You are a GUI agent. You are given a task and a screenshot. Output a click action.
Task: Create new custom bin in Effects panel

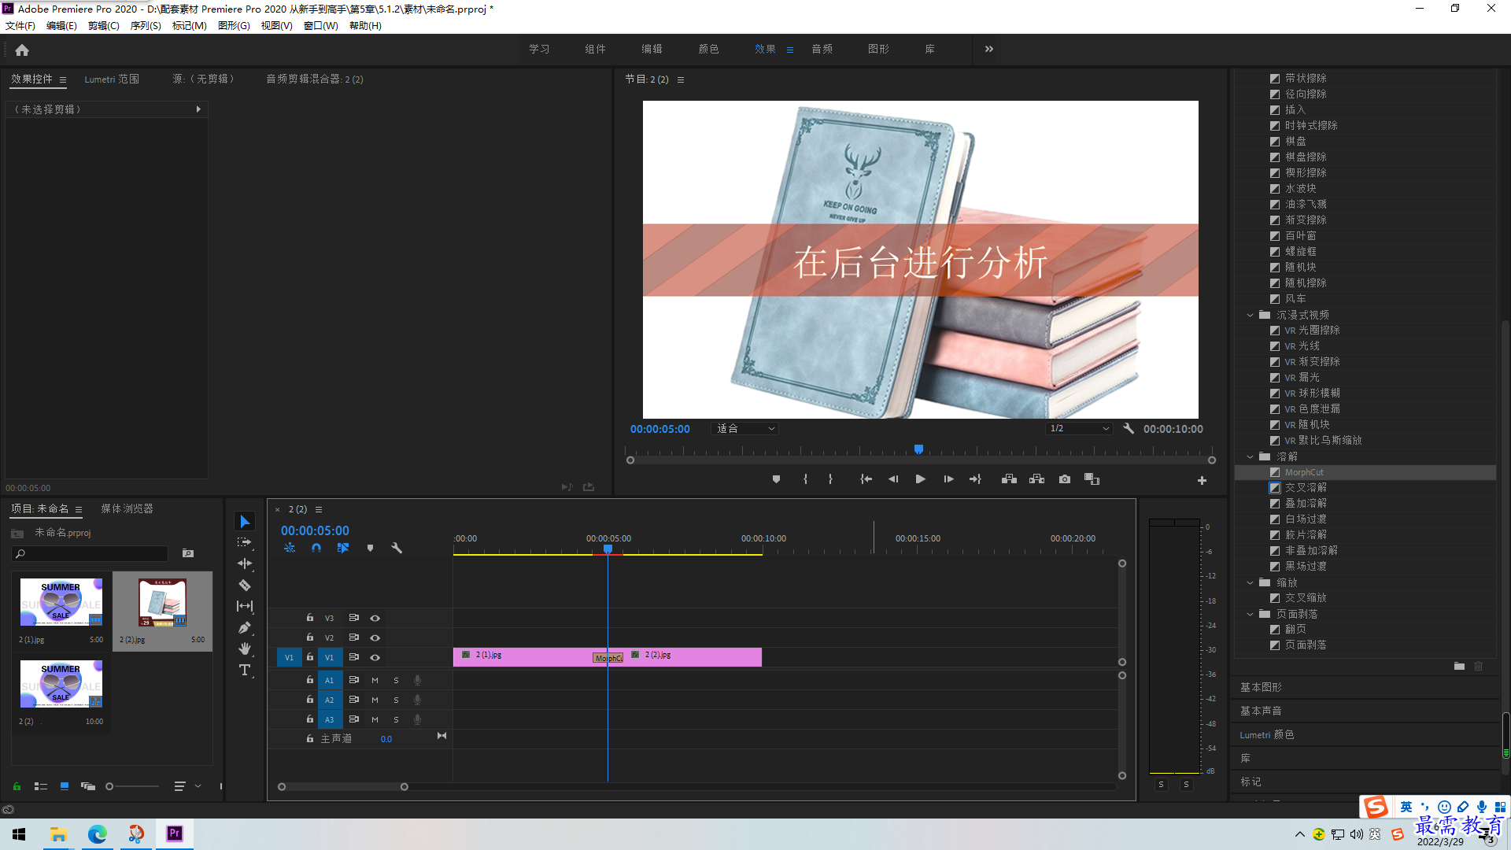[x=1459, y=666]
